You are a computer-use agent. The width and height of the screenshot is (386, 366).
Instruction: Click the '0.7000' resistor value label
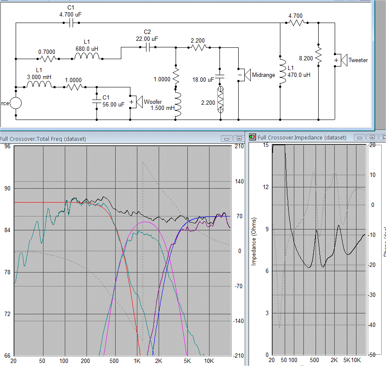point(47,52)
